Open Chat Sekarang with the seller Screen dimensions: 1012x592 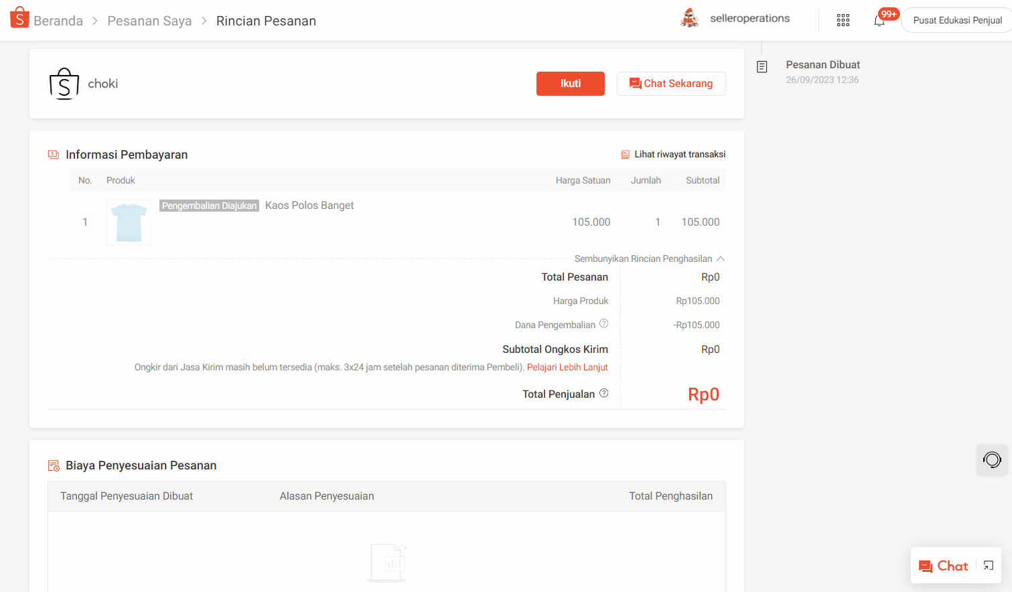[671, 83]
